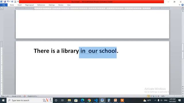Switch to Draft view
The image size is (184, 103).
pyautogui.click(x=158, y=96)
